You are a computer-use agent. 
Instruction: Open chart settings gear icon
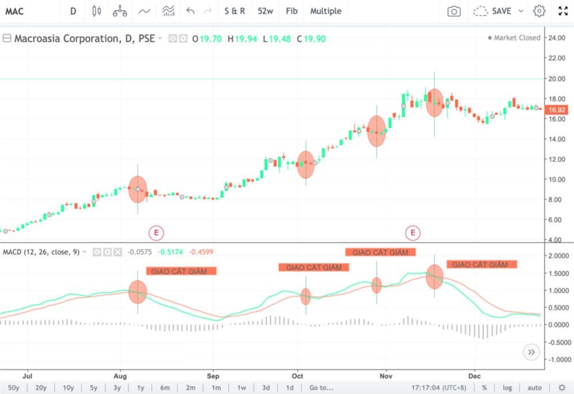[539, 11]
